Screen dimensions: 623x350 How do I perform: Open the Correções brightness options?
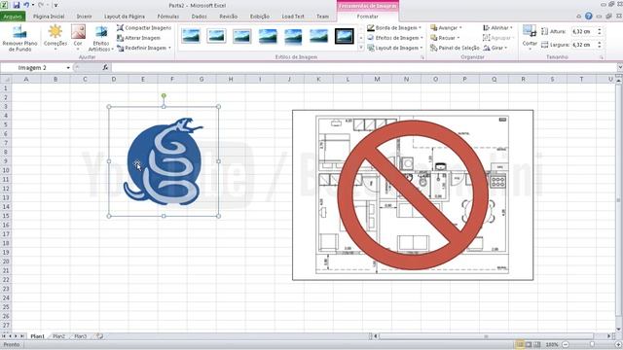(x=55, y=38)
